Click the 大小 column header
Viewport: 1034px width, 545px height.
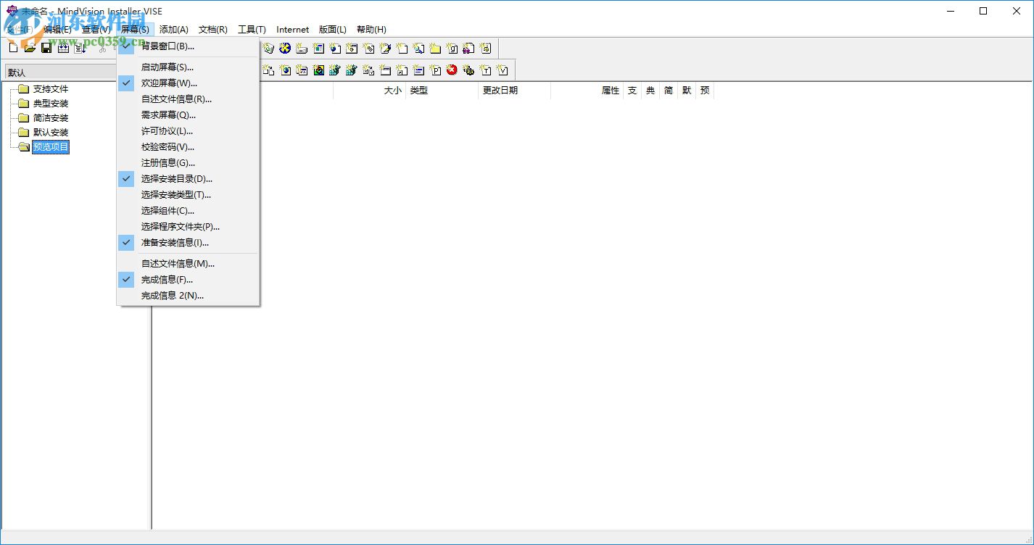370,91
